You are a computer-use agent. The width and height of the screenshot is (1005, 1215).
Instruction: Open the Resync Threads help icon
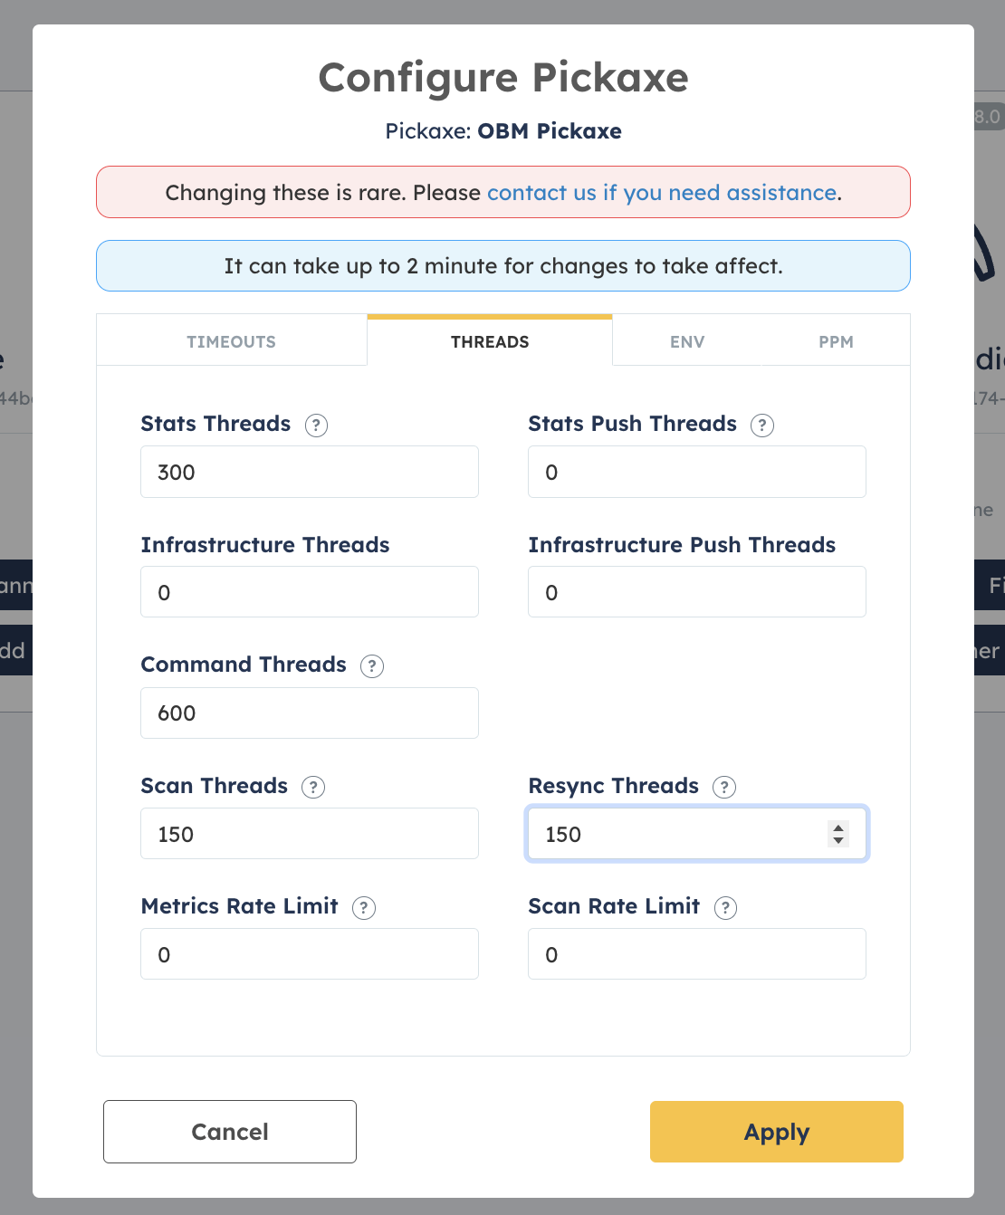point(724,787)
